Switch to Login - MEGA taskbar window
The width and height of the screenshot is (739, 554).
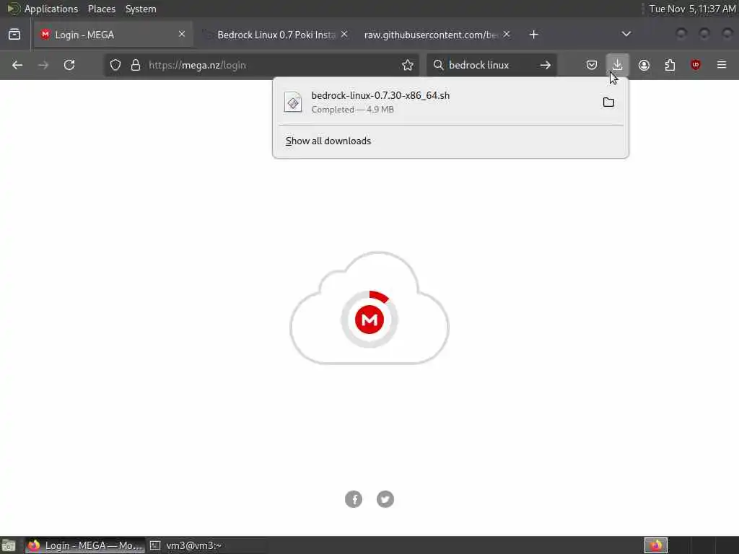pyautogui.click(x=85, y=545)
